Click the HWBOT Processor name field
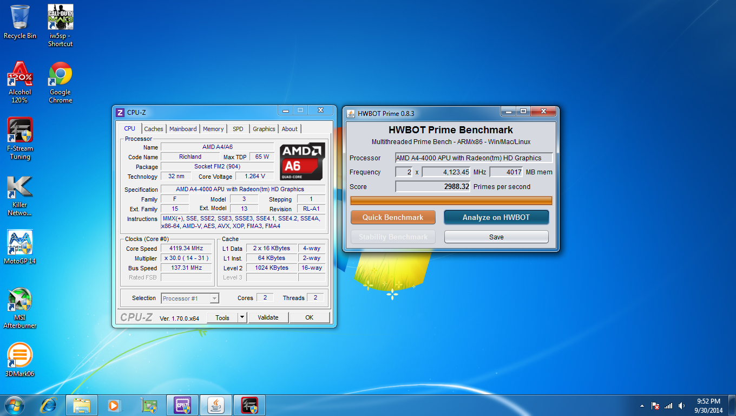The width and height of the screenshot is (736, 416). pyautogui.click(x=474, y=158)
